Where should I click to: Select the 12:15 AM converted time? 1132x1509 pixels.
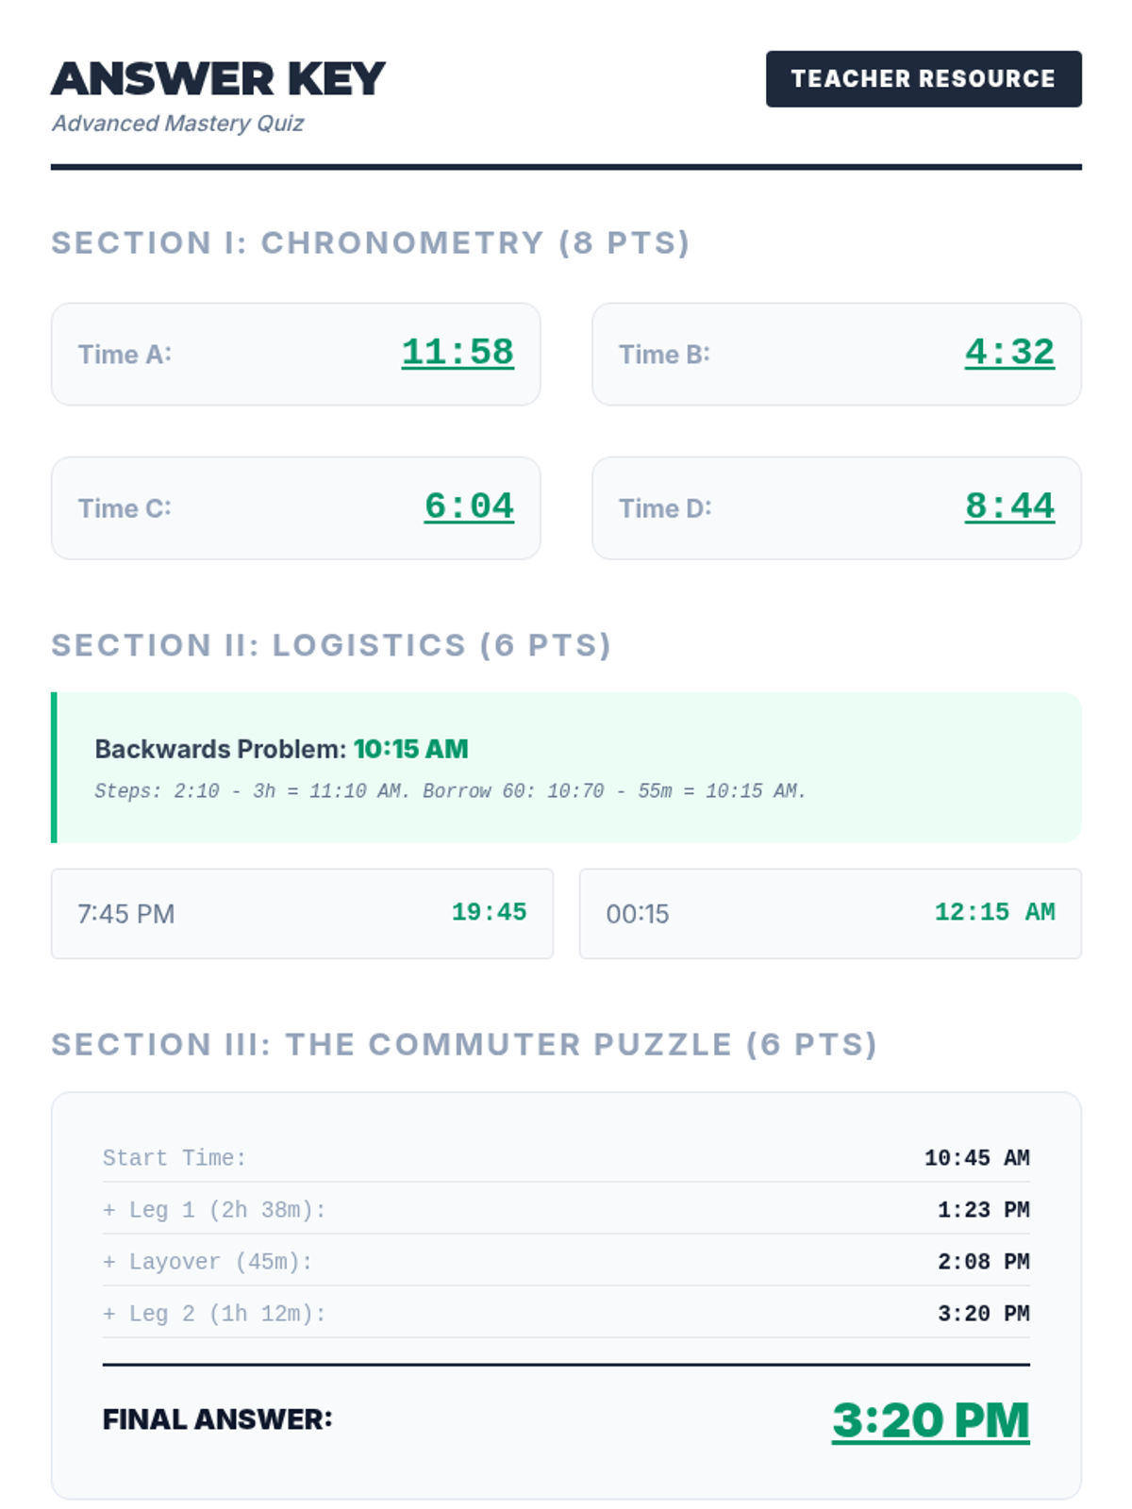pyautogui.click(x=994, y=912)
